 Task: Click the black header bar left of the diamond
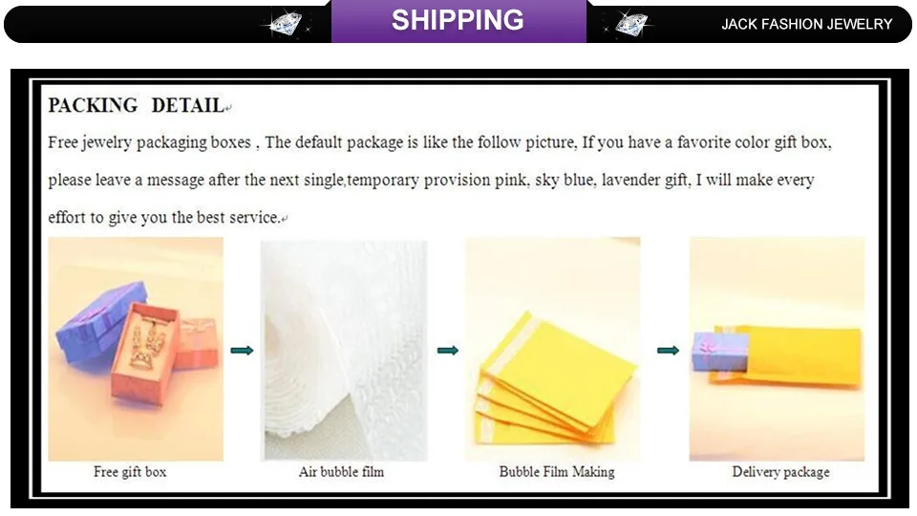(x=134, y=25)
